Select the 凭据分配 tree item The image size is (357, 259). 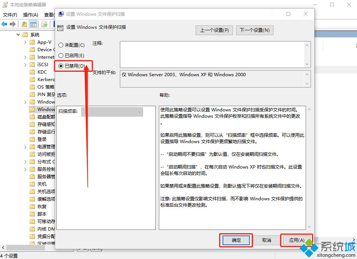point(46,237)
